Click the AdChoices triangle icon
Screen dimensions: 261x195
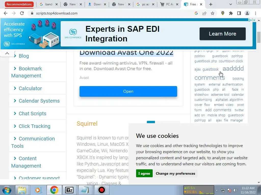250,20
